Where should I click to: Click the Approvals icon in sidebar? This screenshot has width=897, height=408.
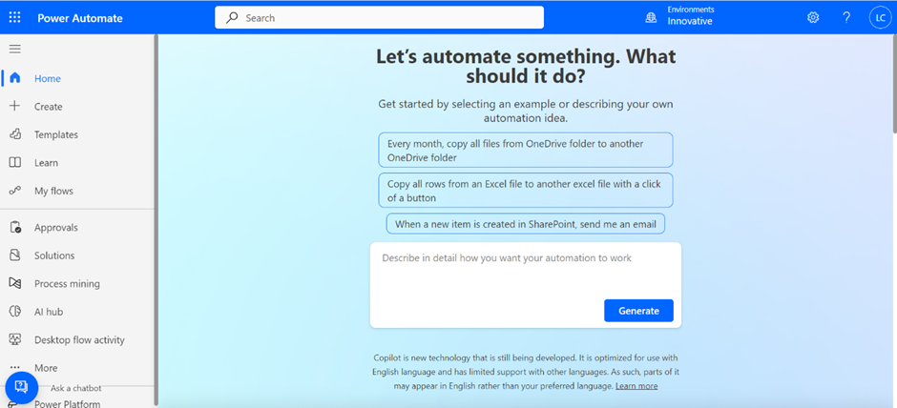click(x=15, y=228)
